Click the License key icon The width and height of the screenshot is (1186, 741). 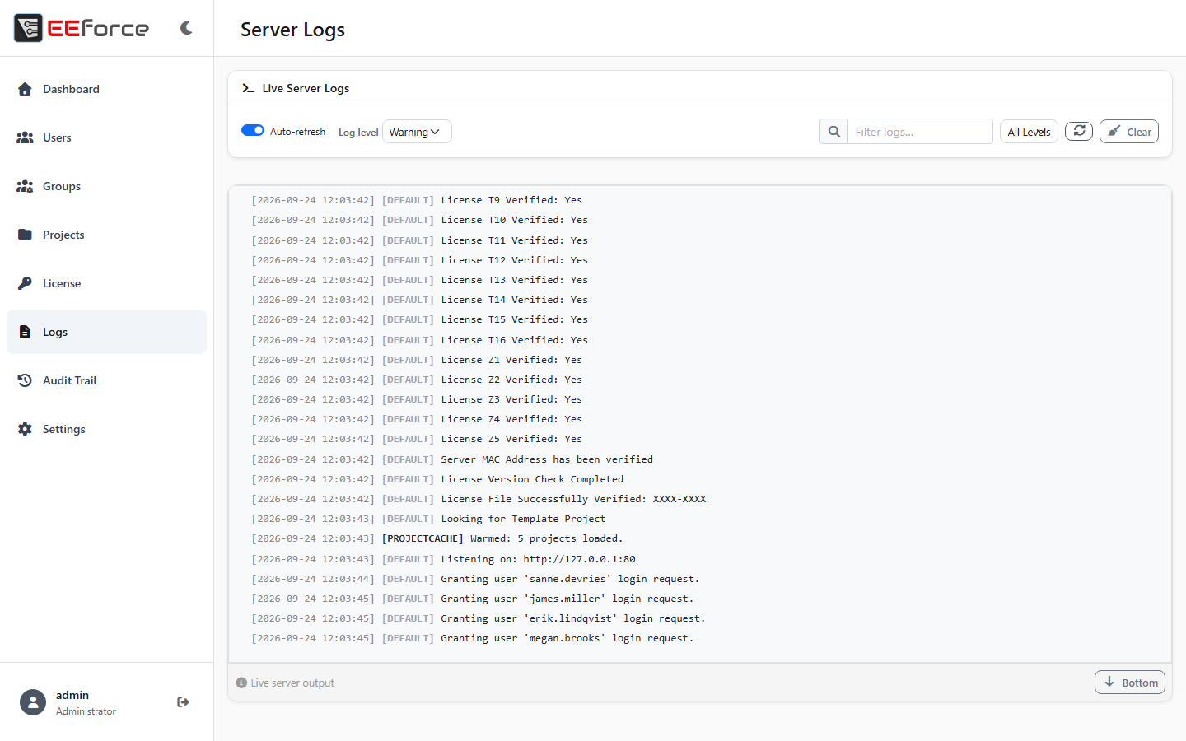pos(25,283)
